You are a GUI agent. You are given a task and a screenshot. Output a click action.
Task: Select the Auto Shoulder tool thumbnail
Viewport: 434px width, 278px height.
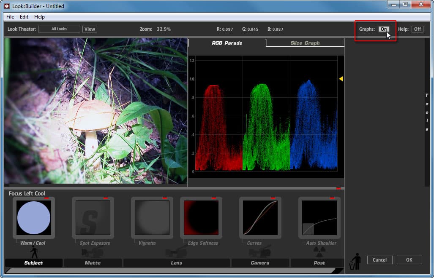click(319, 218)
